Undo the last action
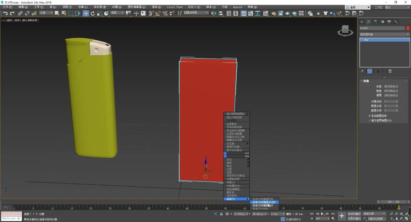411x222 pixels. click(x=5, y=13)
